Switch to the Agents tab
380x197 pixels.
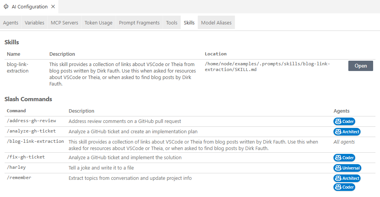pyautogui.click(x=11, y=23)
